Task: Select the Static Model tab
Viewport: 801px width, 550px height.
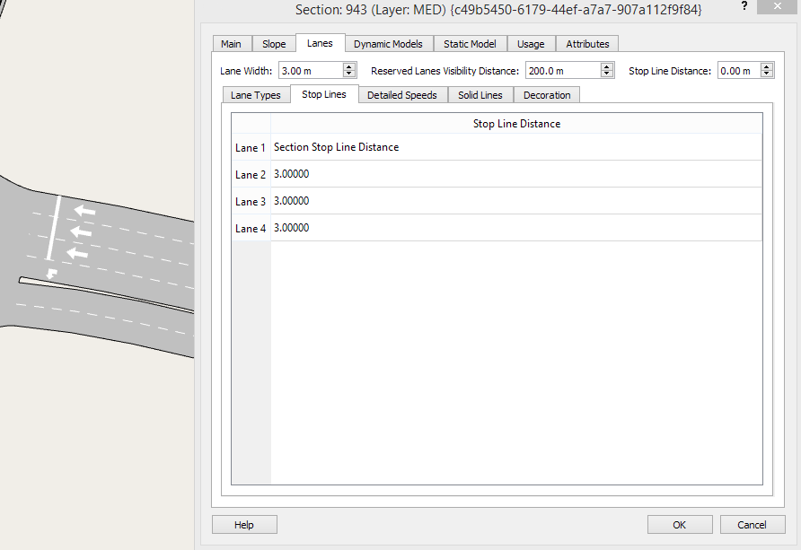Action: [x=470, y=44]
